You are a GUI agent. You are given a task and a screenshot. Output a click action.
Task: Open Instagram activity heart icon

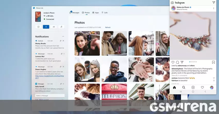tap(202, 87)
